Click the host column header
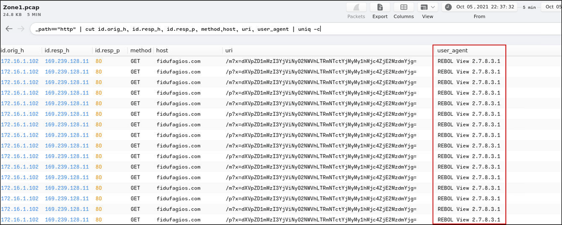 (x=162, y=50)
